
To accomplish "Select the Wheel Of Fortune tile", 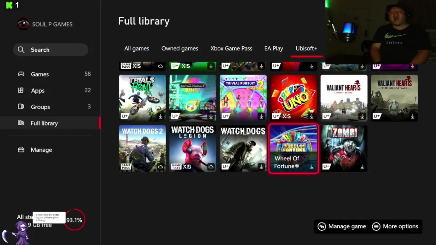I will [x=294, y=148].
